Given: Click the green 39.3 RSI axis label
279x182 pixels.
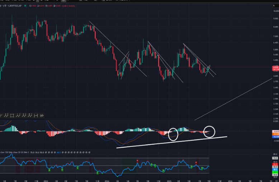Looking at the screenshot, I should [275, 172].
